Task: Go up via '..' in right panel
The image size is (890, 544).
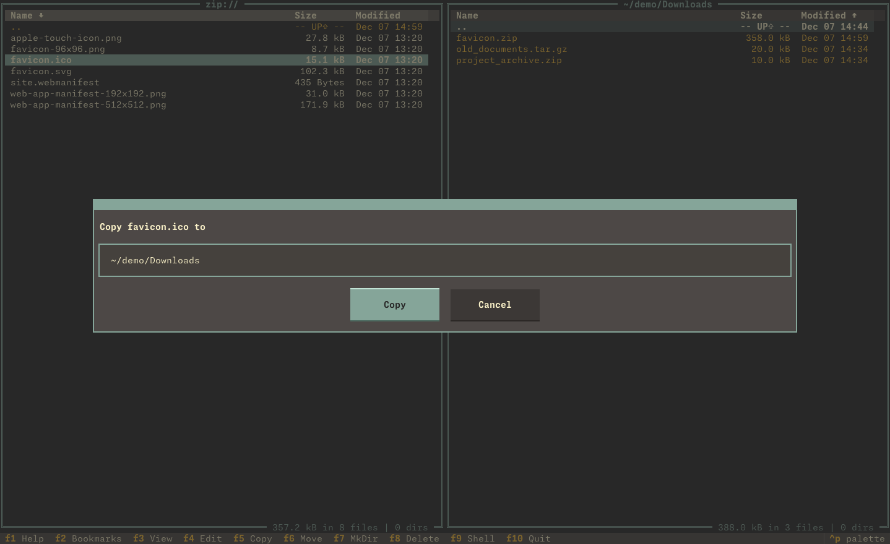Action: click(x=461, y=27)
